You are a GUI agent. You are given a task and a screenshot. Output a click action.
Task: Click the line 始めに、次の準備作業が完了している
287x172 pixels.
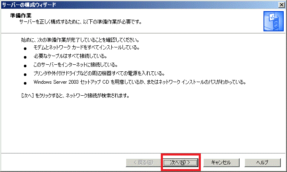point(80,40)
